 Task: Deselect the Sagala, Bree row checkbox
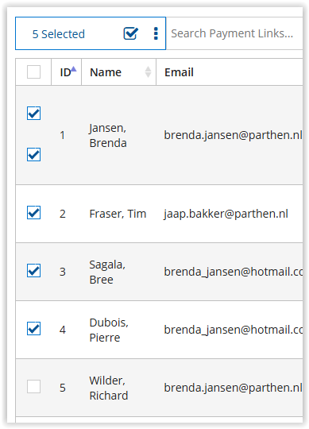tap(33, 271)
